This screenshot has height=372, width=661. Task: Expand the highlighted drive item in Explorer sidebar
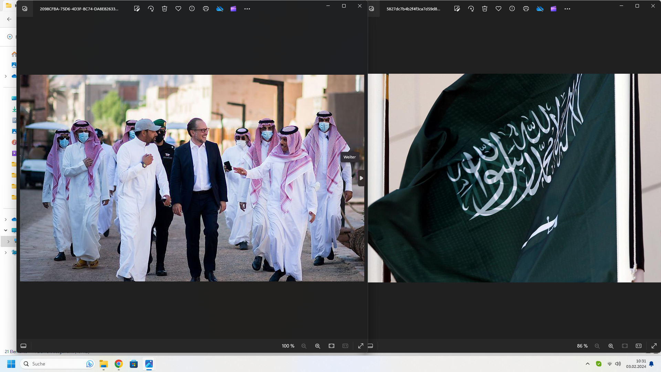9,241
